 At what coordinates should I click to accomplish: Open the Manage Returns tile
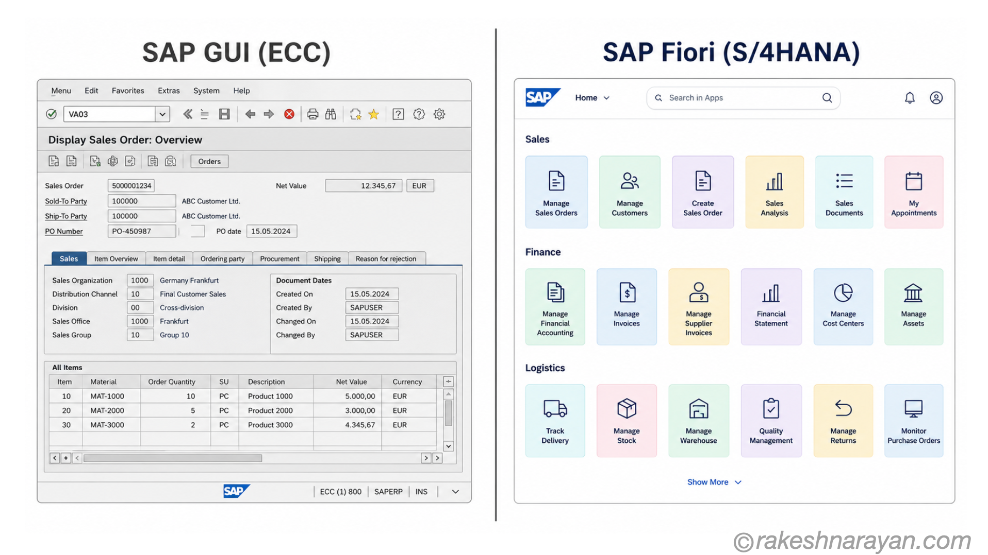pyautogui.click(x=843, y=421)
